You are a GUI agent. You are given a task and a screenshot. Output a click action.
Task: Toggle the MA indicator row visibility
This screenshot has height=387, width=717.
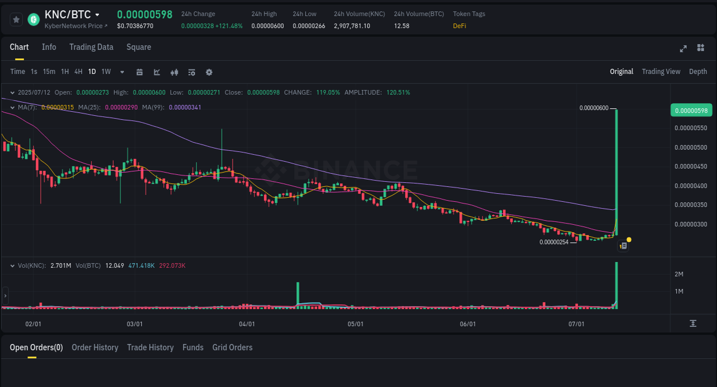point(13,107)
